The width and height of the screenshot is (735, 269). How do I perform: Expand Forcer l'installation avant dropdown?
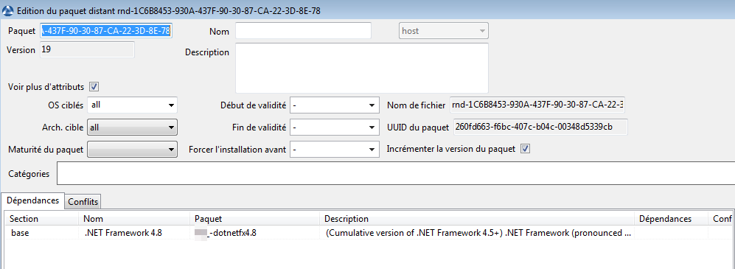pos(335,150)
